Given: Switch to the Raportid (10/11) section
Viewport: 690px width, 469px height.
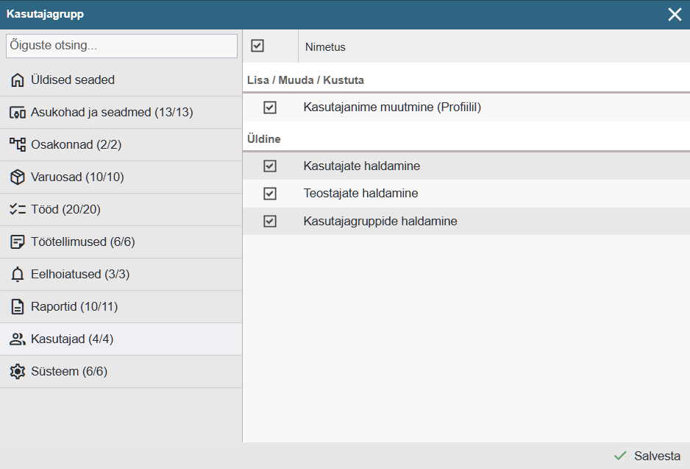Looking at the screenshot, I should click(74, 307).
